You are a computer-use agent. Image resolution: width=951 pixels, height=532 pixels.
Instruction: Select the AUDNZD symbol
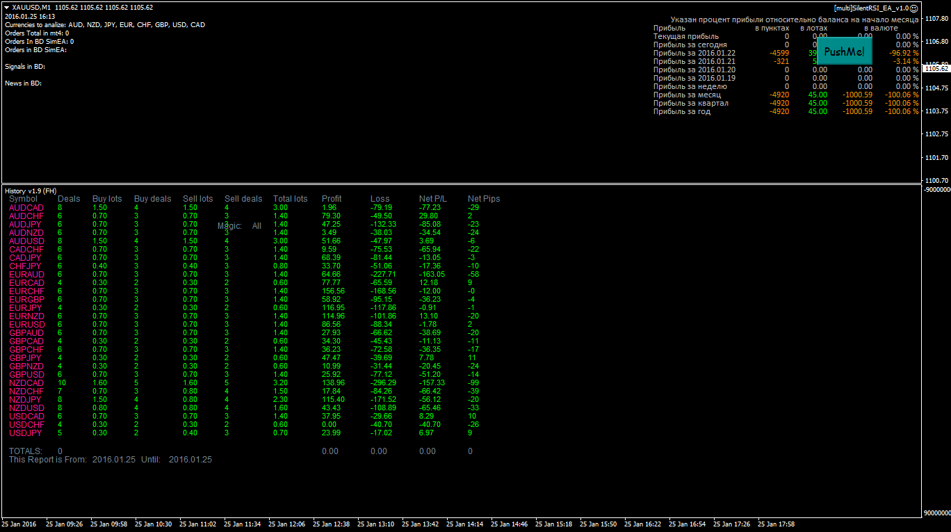(x=26, y=232)
